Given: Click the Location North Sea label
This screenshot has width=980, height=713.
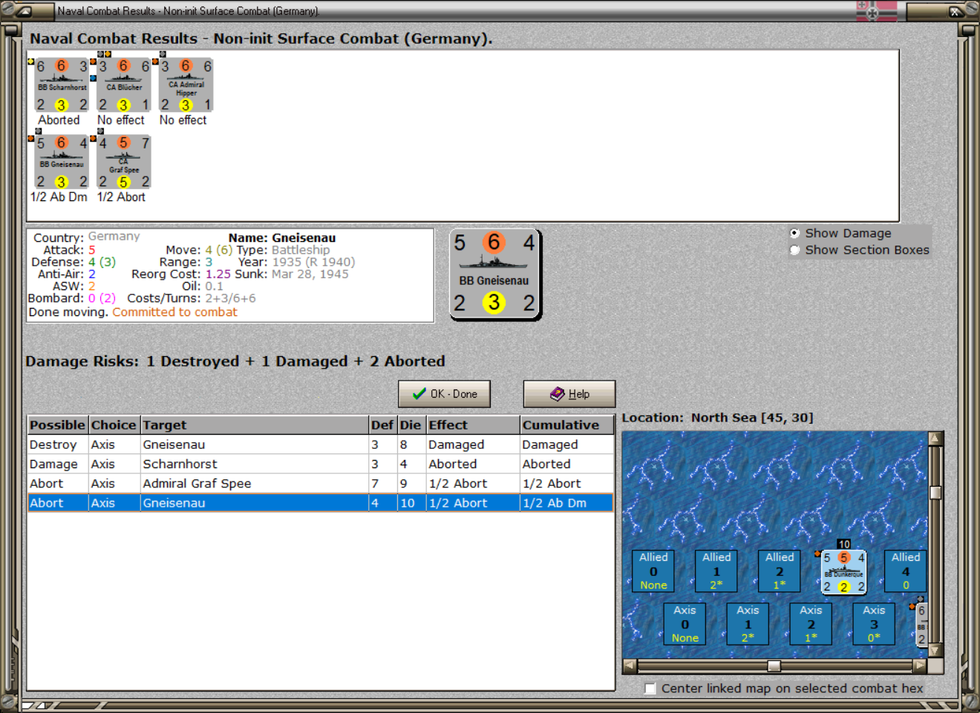Looking at the screenshot, I should 717,418.
